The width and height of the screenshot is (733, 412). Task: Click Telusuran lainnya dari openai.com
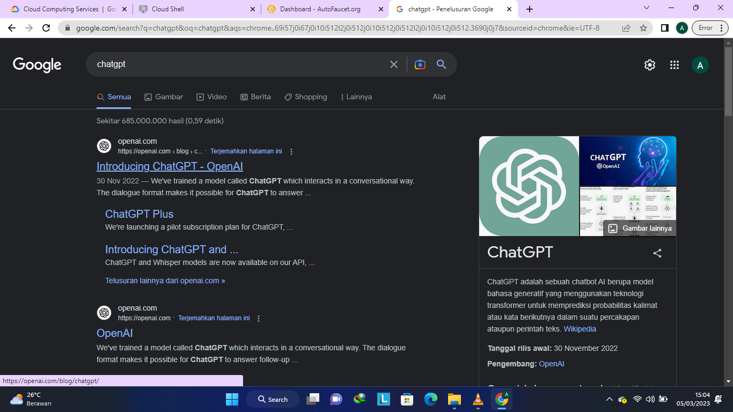pos(165,281)
